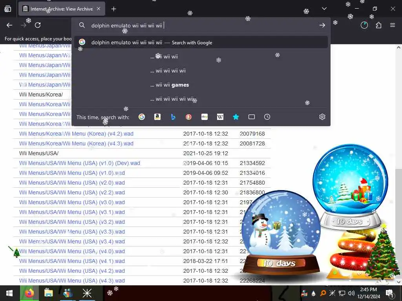Click the snowflake app taskbar icon

click(87, 293)
